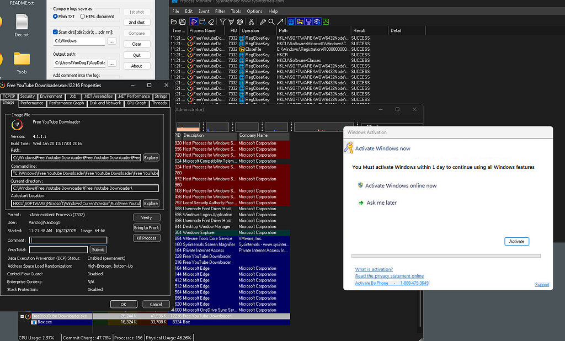Click the Open folder icon in Process Monitor toolbar
Screen dimensions: 565x341
click(x=174, y=22)
